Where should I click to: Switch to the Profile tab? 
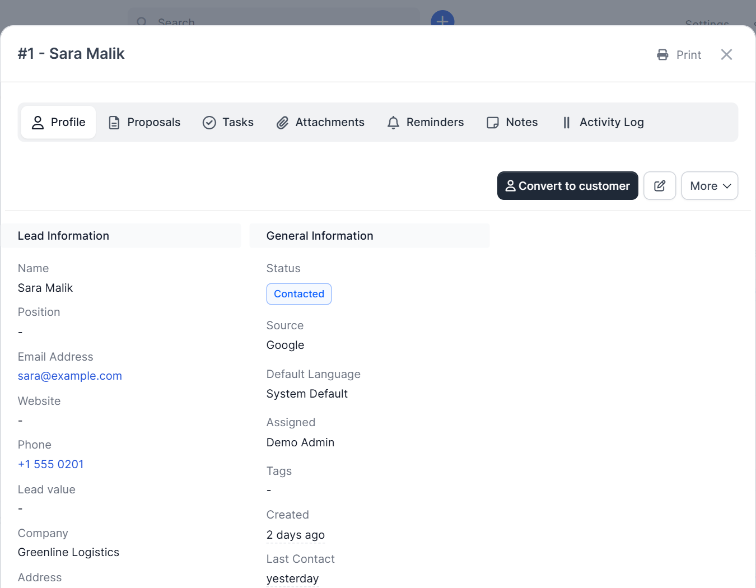[x=59, y=122]
